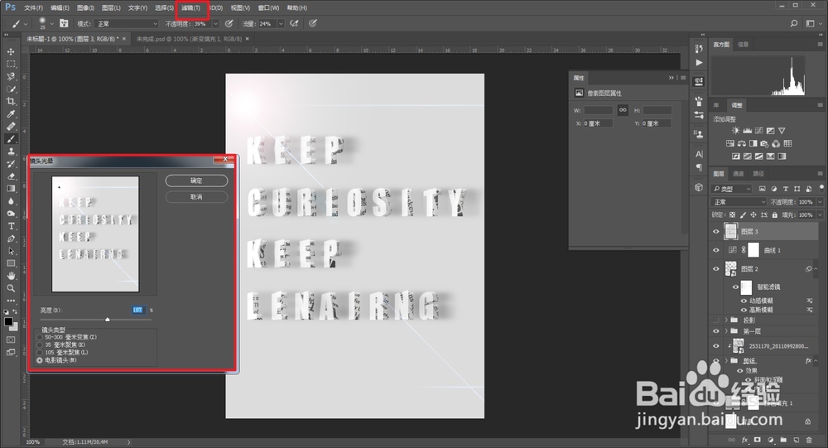The image size is (828, 448).
Task: Select the Rectangular Marquee tool
Action: tap(11, 64)
